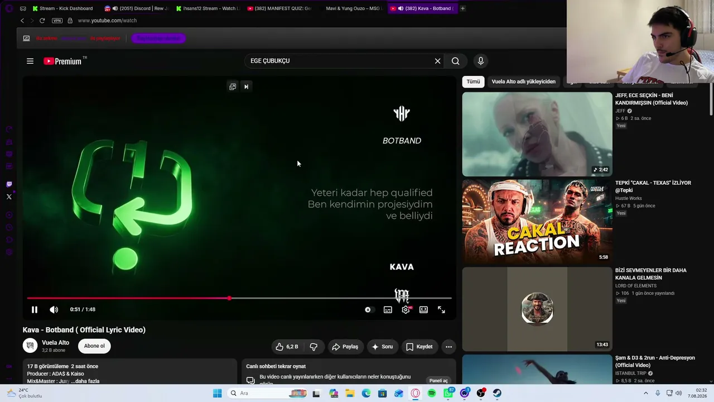Open the video player settings gear
The width and height of the screenshot is (714, 402).
[406, 309]
